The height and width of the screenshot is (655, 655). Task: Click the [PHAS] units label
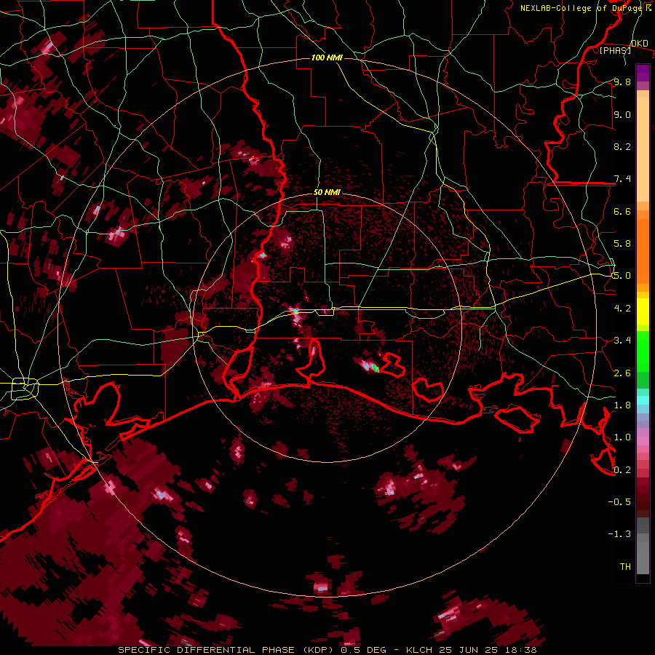click(x=615, y=50)
